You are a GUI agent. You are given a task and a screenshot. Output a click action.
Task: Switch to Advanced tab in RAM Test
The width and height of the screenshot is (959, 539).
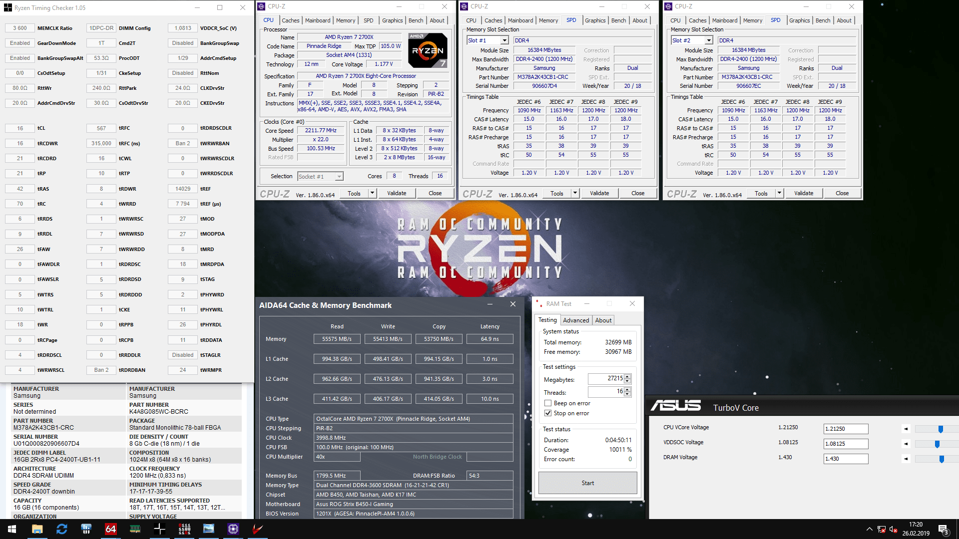(x=576, y=320)
